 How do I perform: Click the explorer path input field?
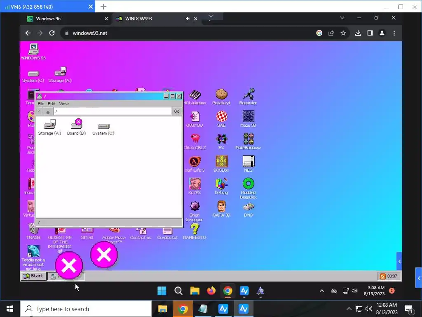pyautogui.click(x=113, y=111)
